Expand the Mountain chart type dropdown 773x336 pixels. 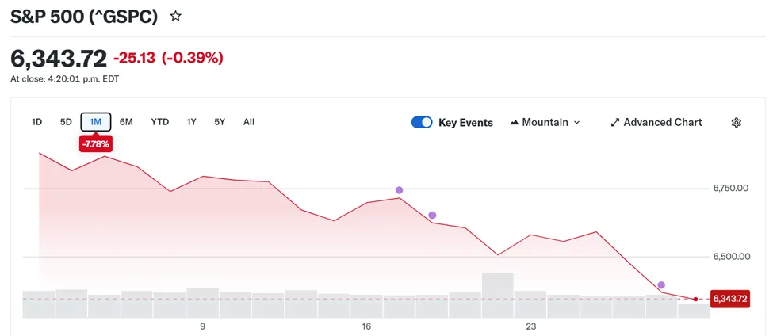coord(576,123)
